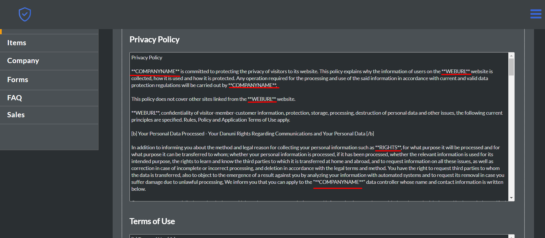Click the Privacy Policy scrollbar down arrow
The image size is (545, 238).
[511, 198]
